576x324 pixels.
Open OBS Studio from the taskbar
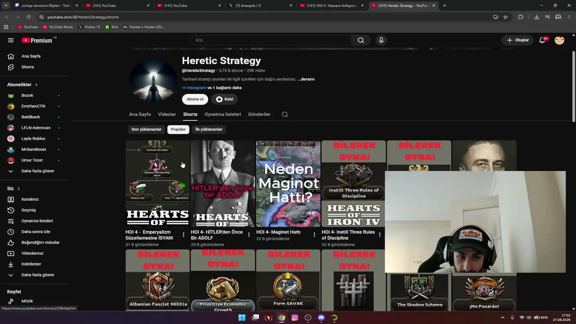click(308, 318)
